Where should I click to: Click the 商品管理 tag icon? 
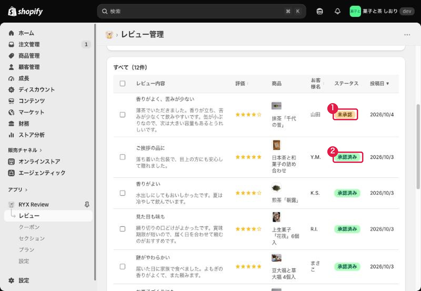pyautogui.click(x=11, y=56)
